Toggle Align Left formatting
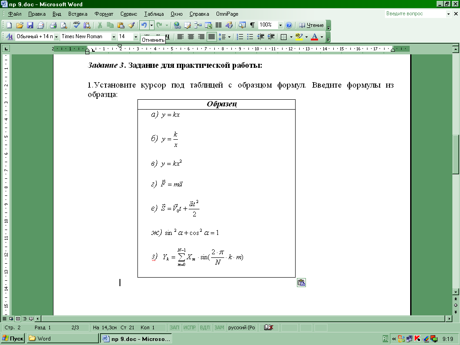This screenshot has width=460, height=345. pos(181,37)
